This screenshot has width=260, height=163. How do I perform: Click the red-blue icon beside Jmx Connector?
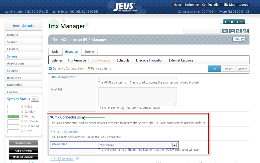tap(51, 117)
